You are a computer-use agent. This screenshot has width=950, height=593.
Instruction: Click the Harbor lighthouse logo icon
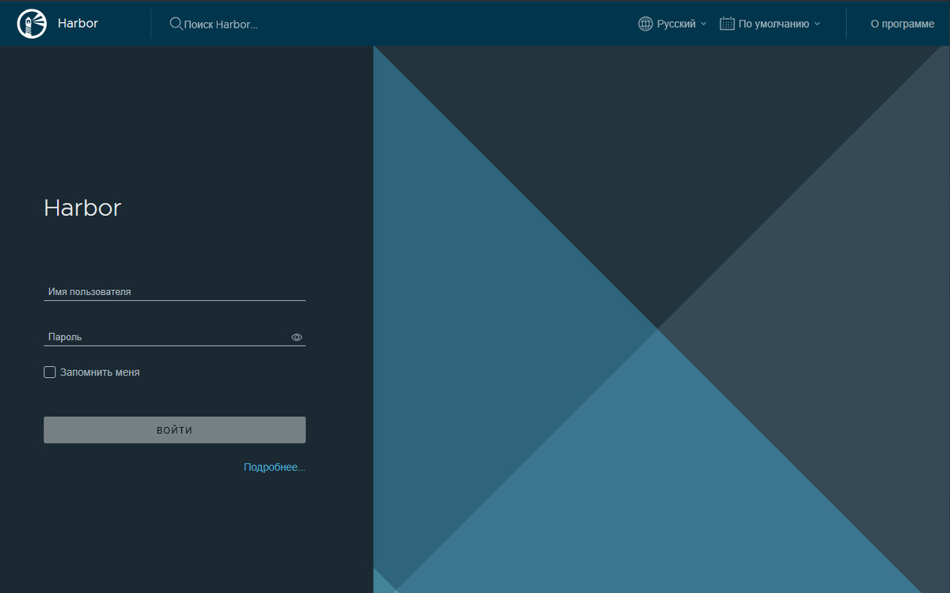pos(32,24)
